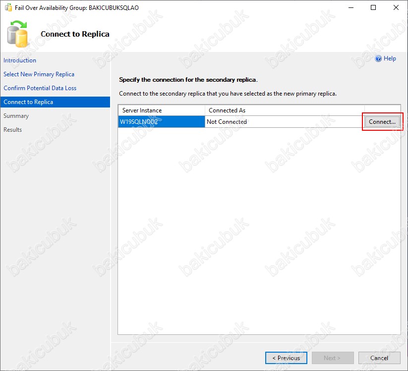Close the Fail Over Availability Group window

click(x=396, y=7)
